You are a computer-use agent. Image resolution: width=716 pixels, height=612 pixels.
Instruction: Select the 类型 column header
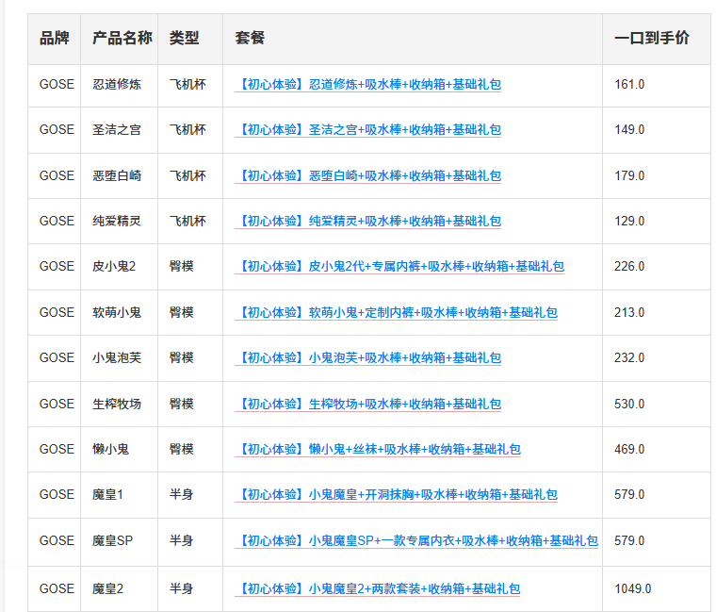(x=184, y=39)
